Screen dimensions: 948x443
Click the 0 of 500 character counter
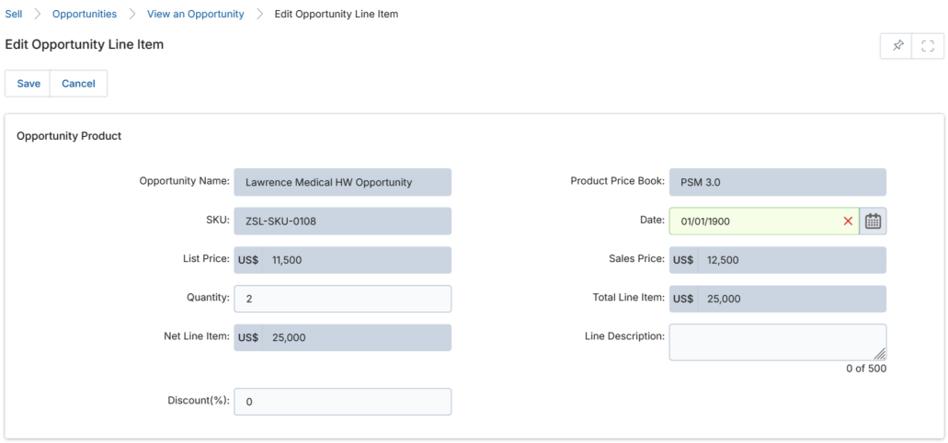click(866, 368)
